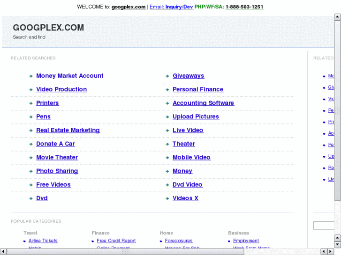Click the vertical scrollbar down arrow at bottom
This screenshot has width=341, height=255.
(x=338, y=244)
